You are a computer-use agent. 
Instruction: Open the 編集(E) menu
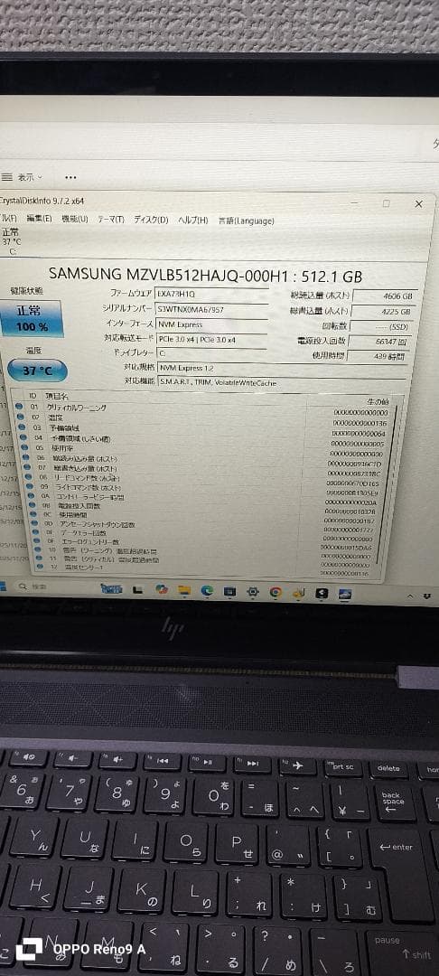click(x=39, y=219)
